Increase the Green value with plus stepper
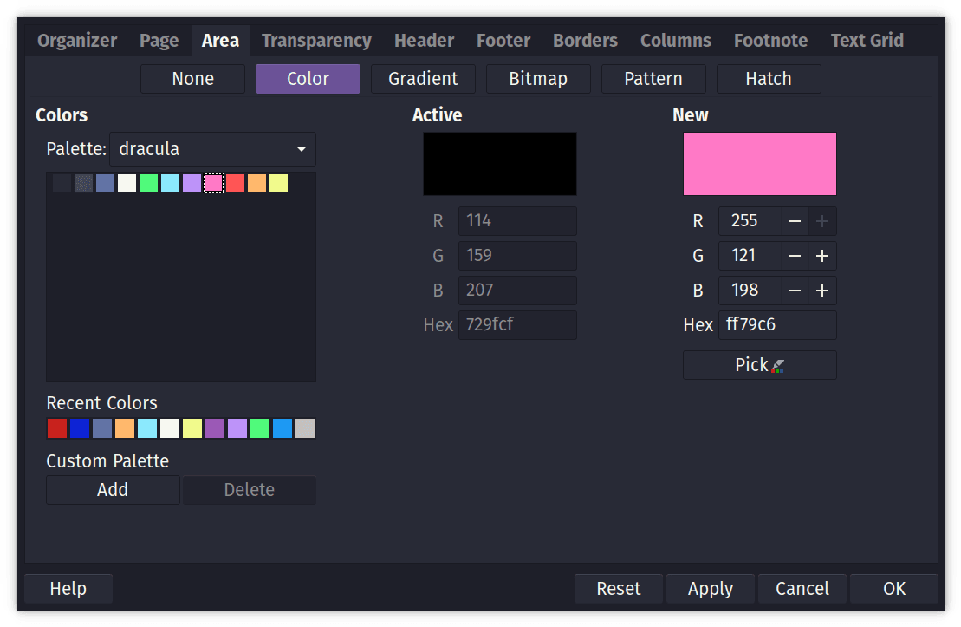 tap(821, 255)
